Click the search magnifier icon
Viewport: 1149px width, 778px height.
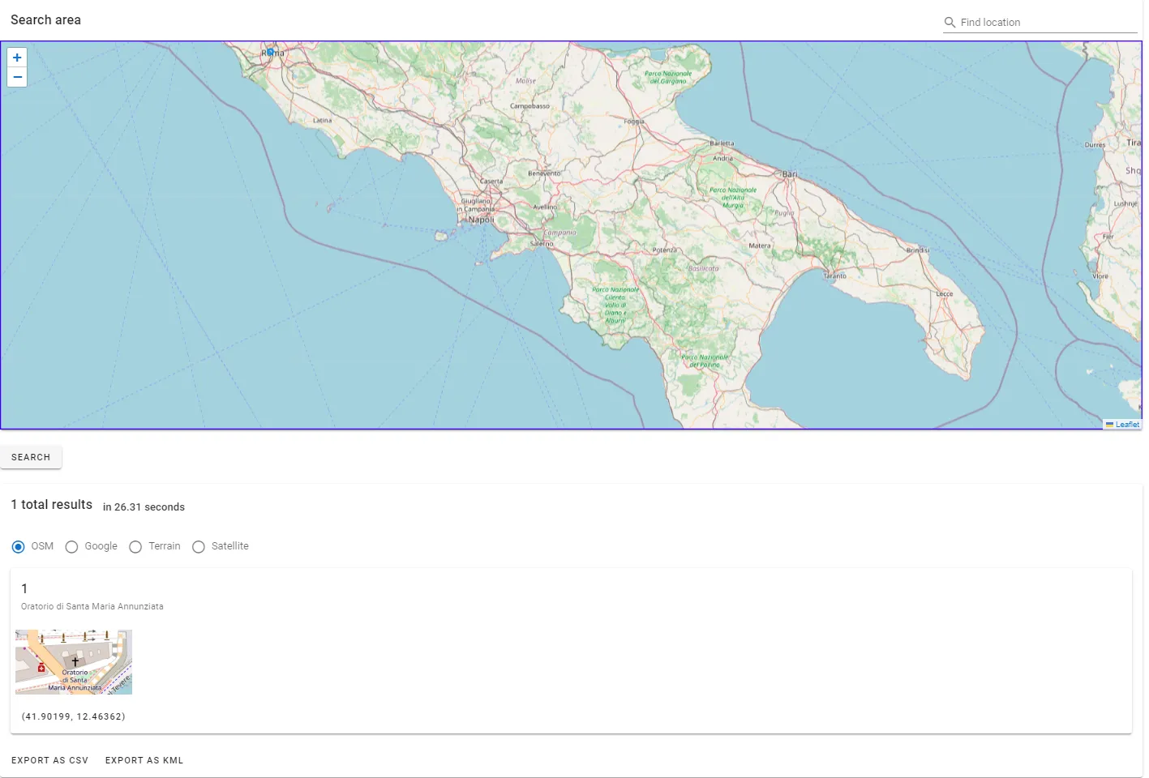click(950, 23)
